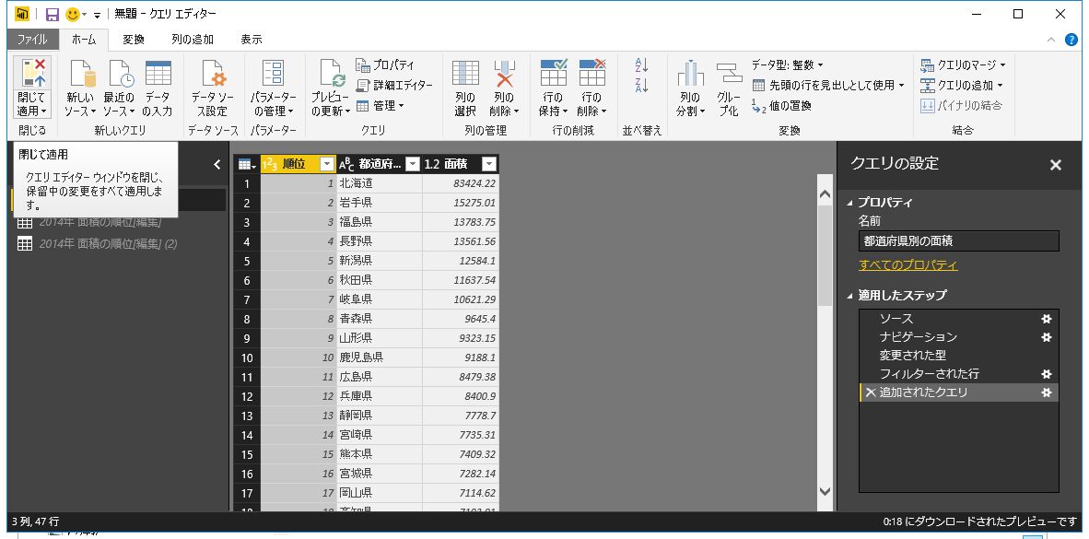Open query Properties (プロパティ)

385,64
